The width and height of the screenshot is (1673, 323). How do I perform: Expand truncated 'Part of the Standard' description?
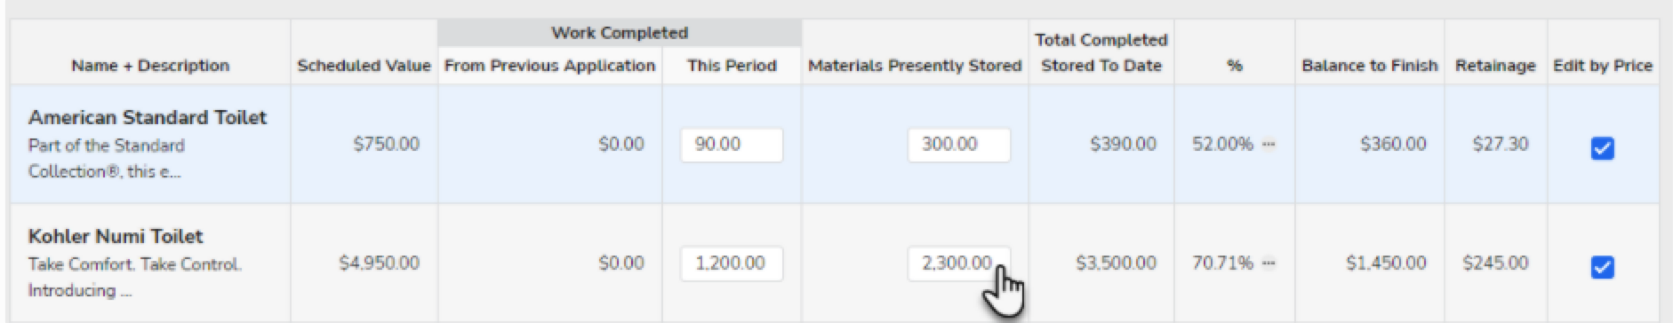tap(106, 158)
